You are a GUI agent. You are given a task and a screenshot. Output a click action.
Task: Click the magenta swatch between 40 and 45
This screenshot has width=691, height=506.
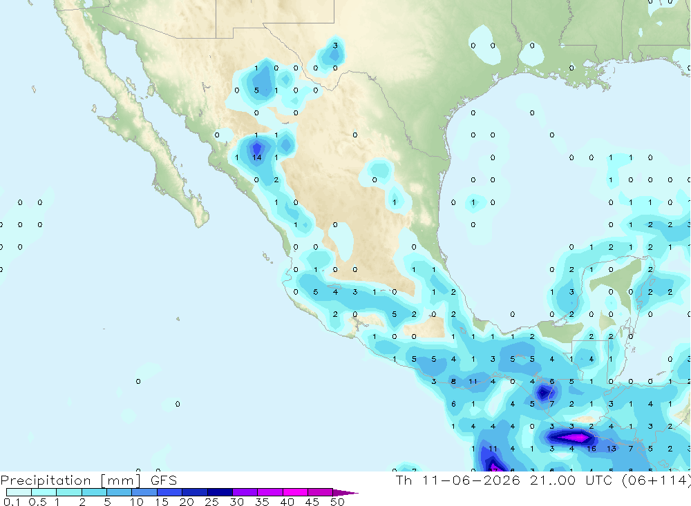pyautogui.click(x=295, y=492)
